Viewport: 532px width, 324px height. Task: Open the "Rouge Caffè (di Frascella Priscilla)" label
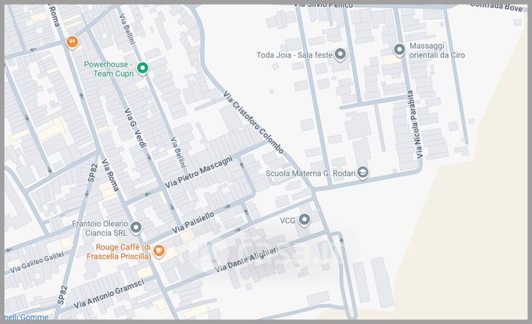(x=118, y=251)
